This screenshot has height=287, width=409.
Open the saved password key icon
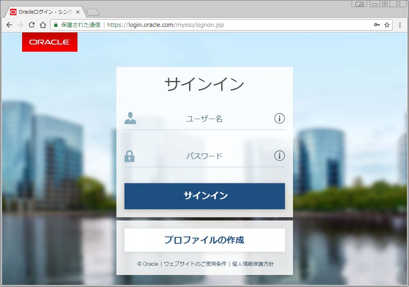point(376,25)
